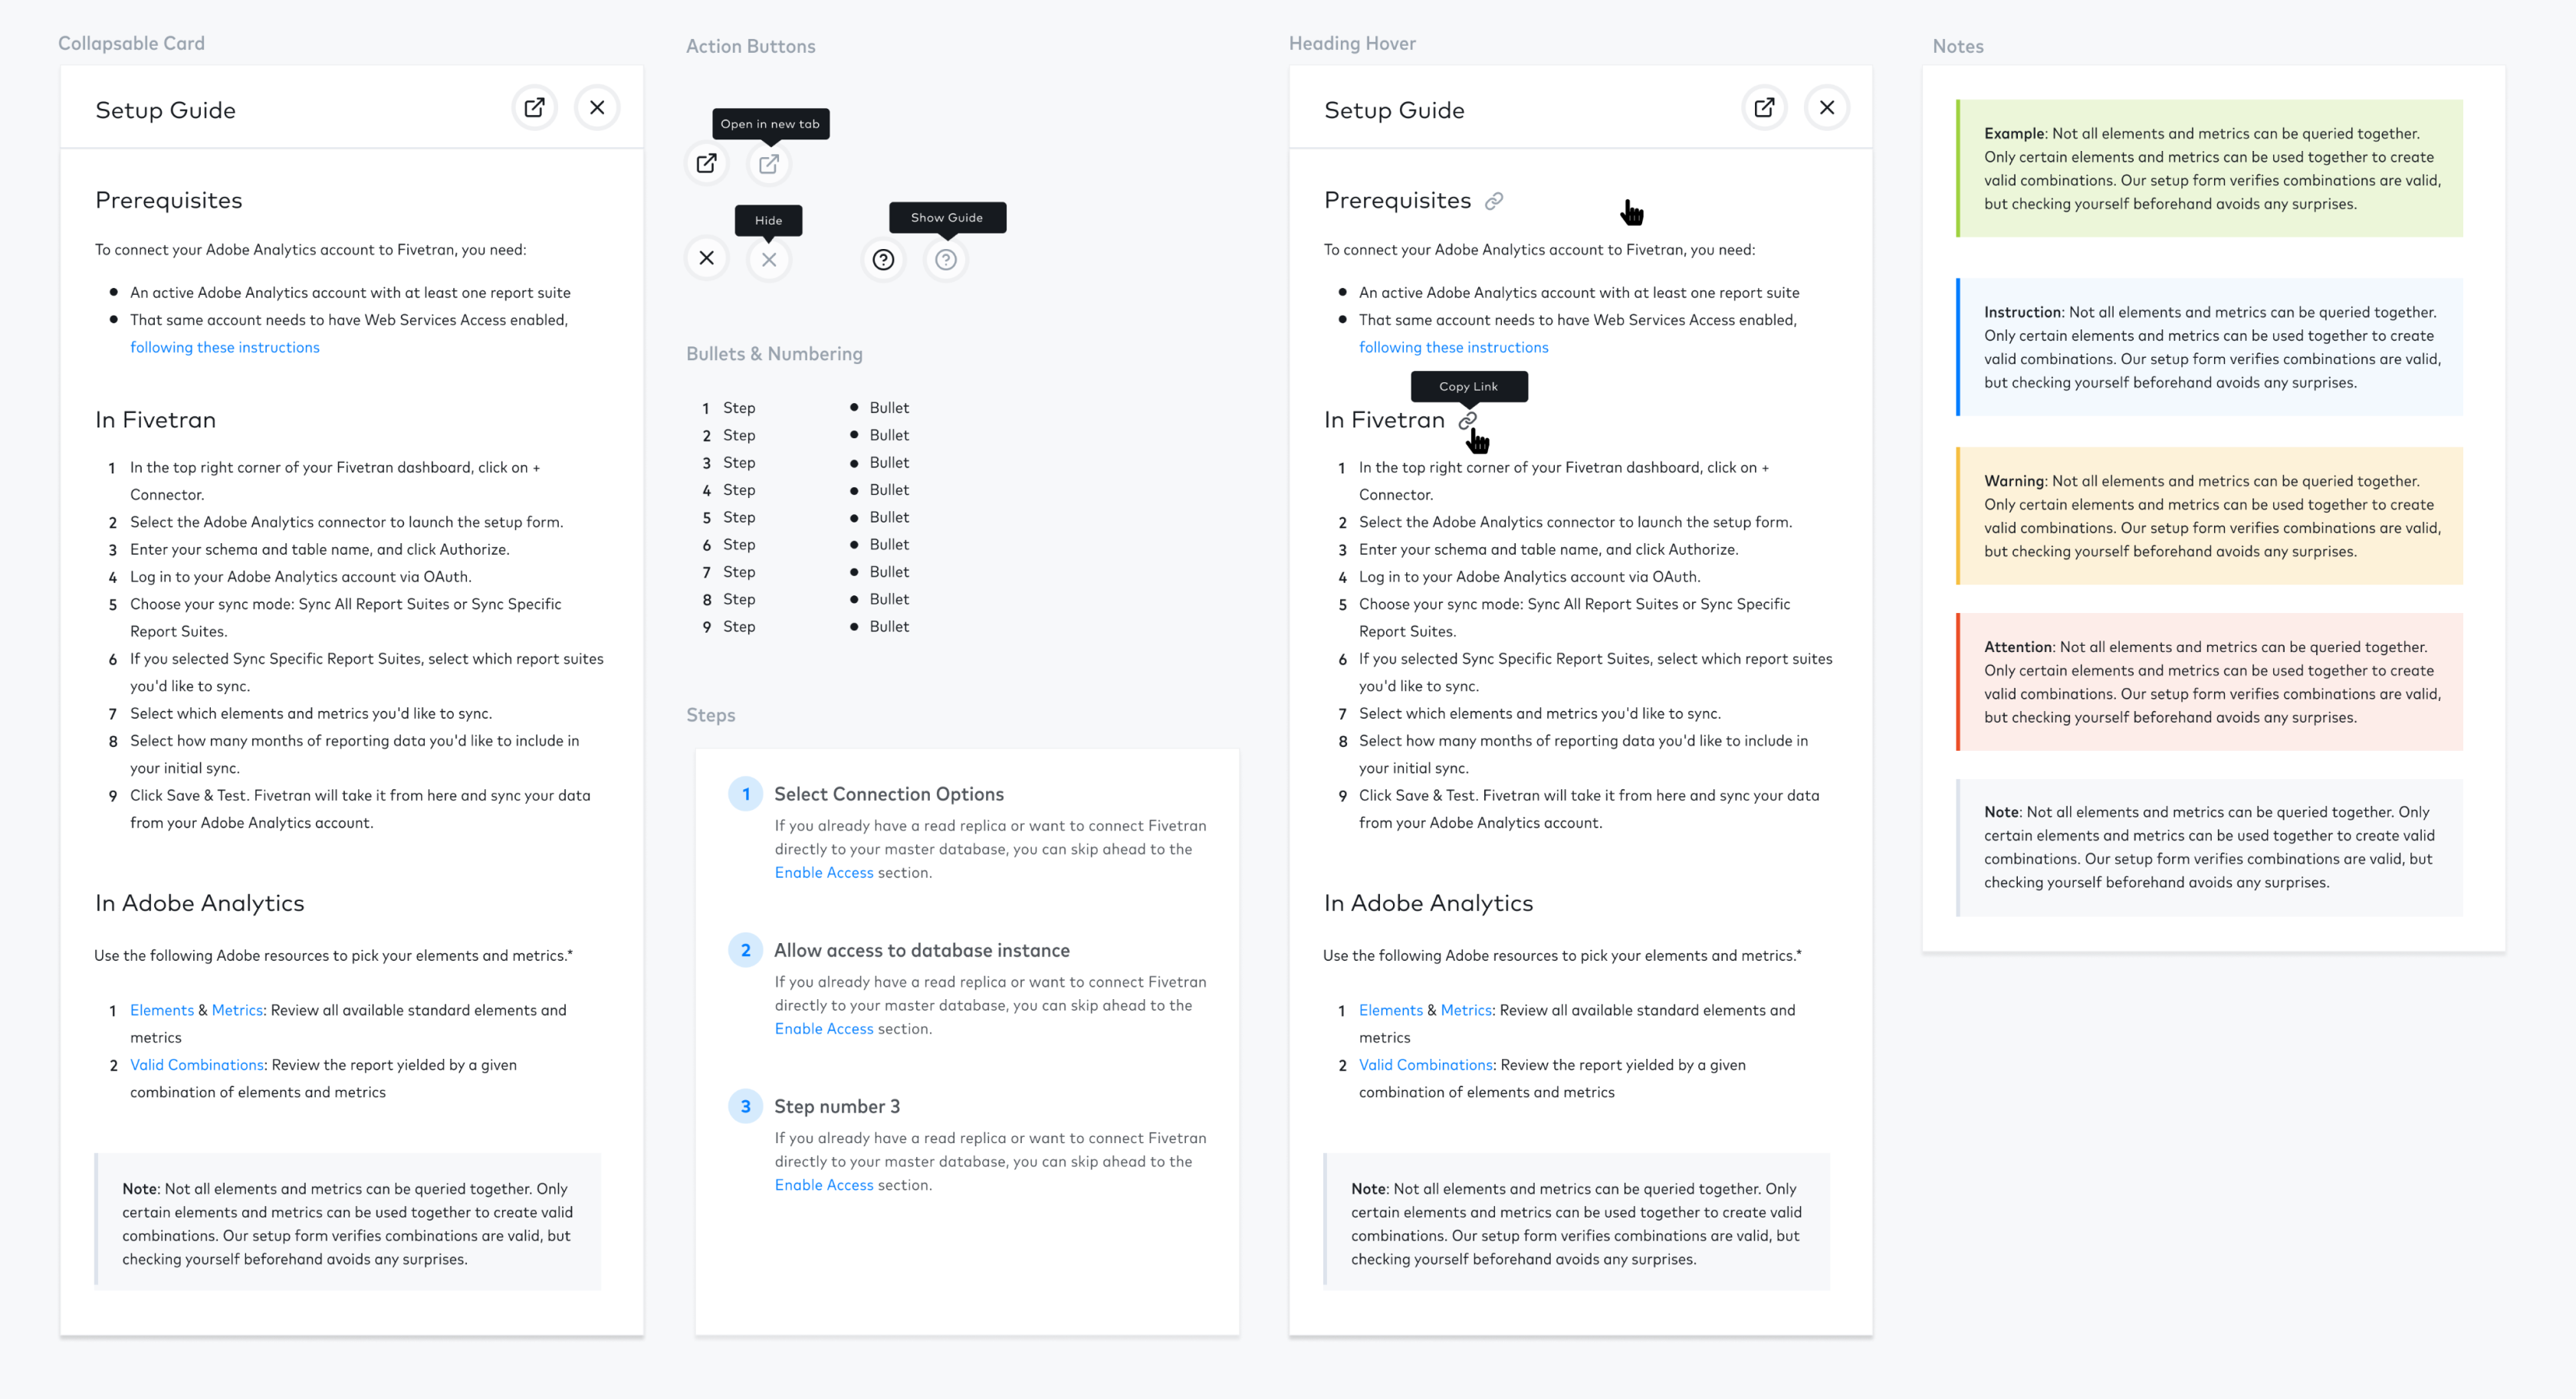
Task: Click Metrics link in Heading Hover card
Action: 1466,1011
